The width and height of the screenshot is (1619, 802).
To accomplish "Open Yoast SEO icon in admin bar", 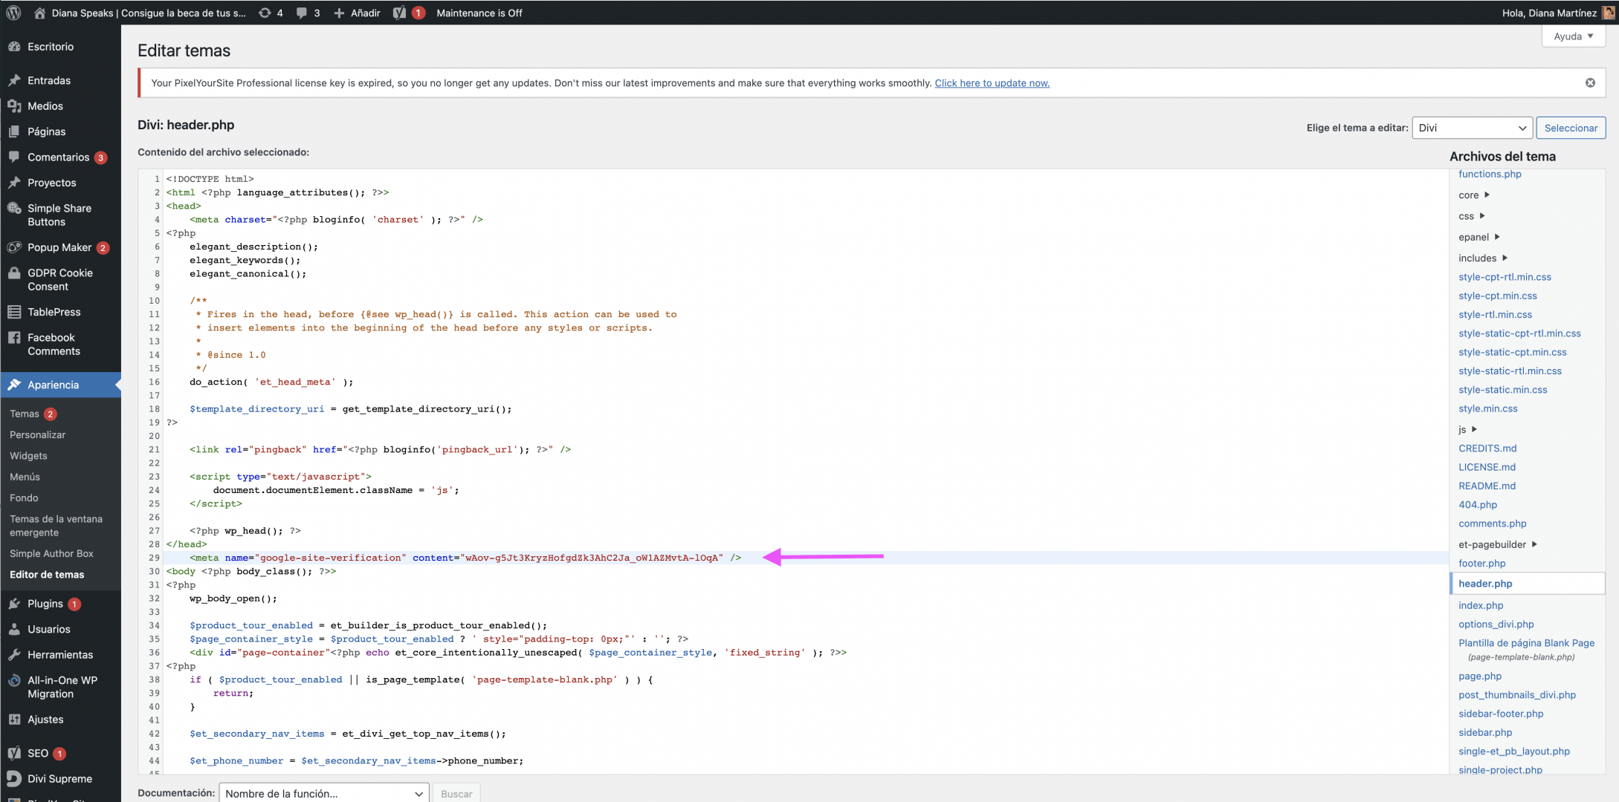I will pos(400,13).
